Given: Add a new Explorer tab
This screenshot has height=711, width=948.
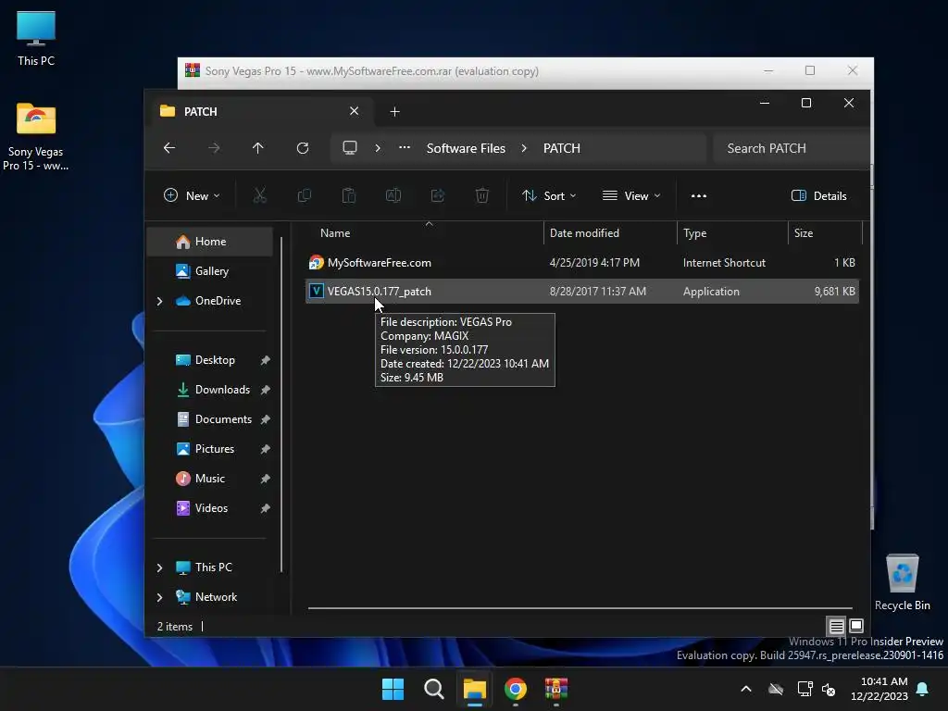Looking at the screenshot, I should [394, 111].
